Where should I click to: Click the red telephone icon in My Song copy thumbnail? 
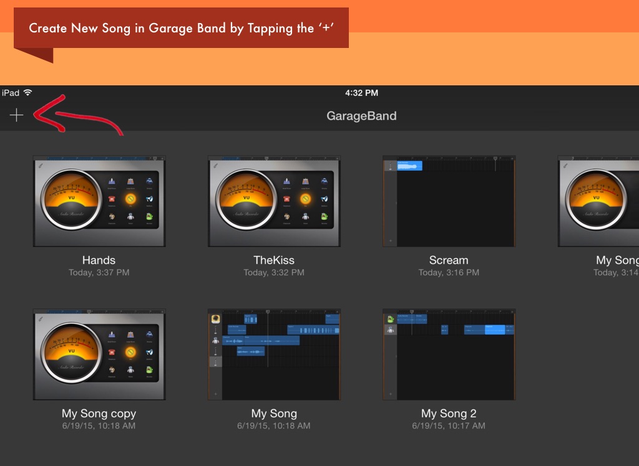coord(112,353)
